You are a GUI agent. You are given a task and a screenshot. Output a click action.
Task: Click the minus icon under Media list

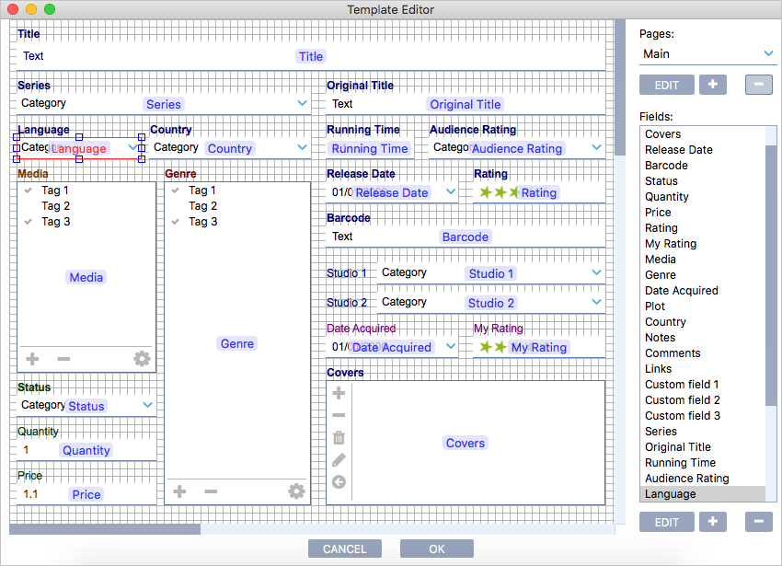[63, 359]
